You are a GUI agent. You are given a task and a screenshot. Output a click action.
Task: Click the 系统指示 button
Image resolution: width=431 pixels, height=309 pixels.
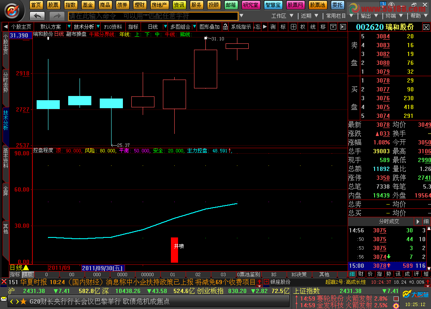(x=241, y=27)
